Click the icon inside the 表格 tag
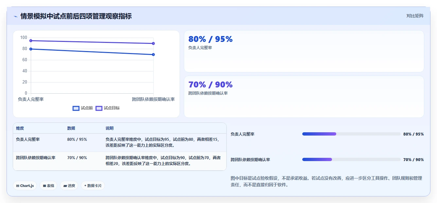 [44, 186]
